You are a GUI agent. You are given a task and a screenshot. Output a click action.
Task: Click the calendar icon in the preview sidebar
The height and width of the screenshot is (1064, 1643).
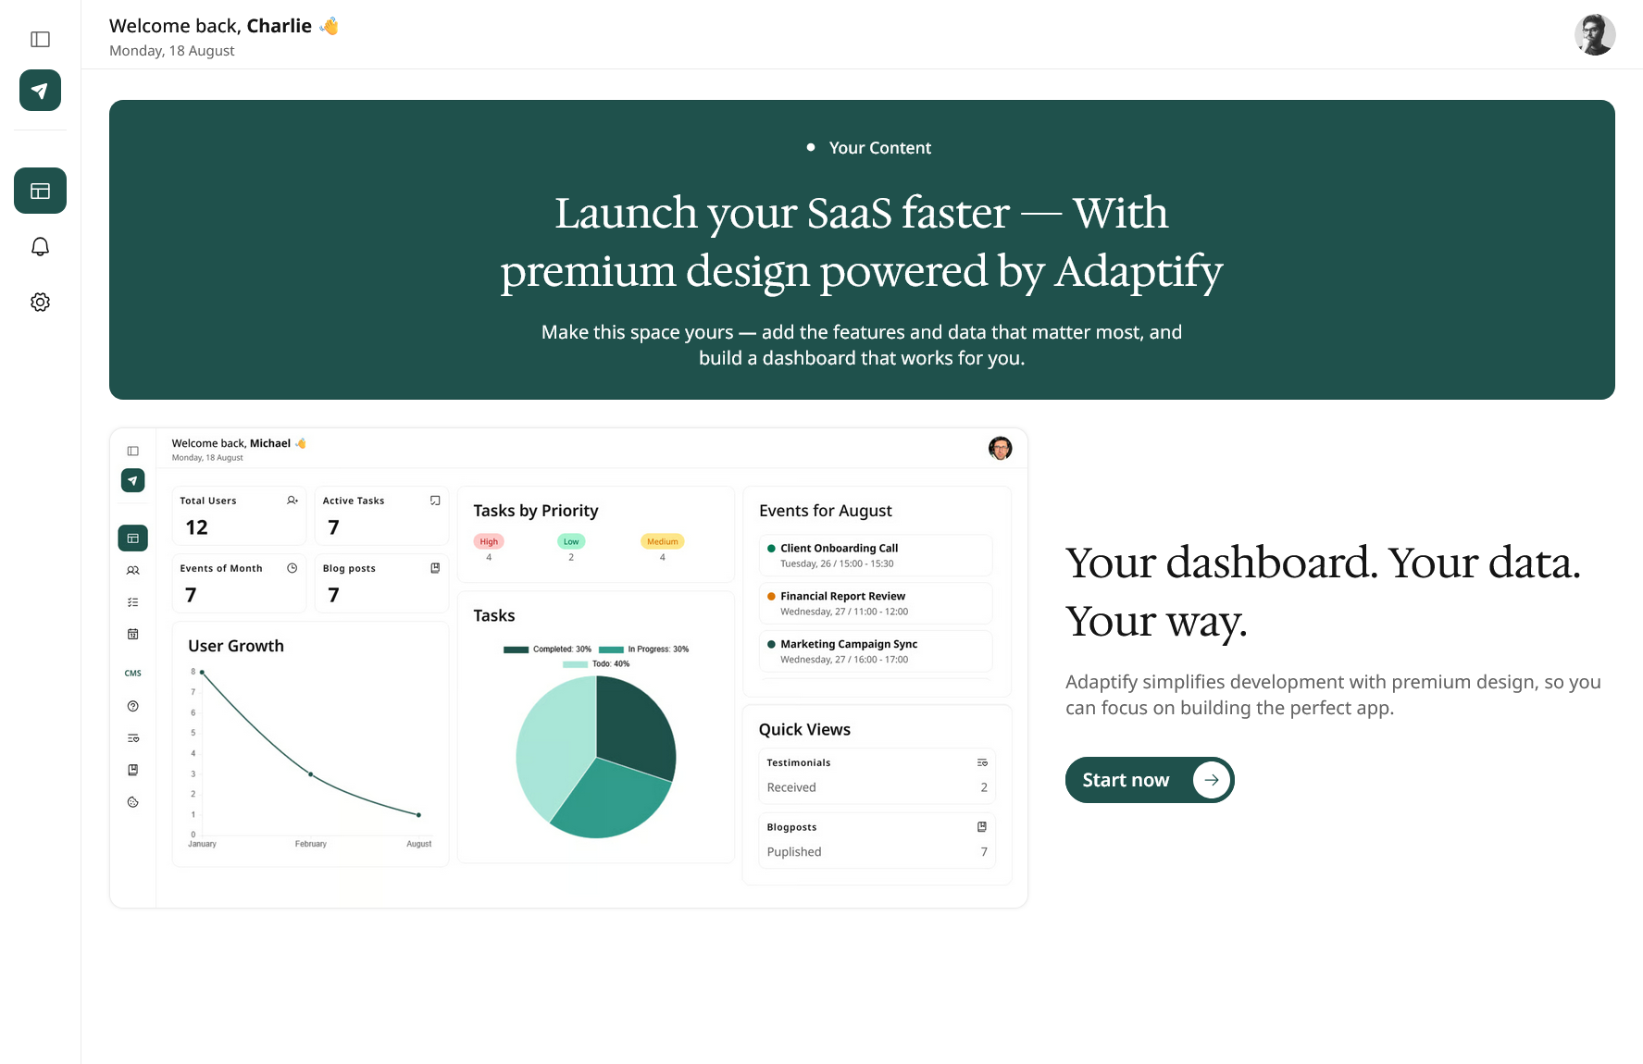point(133,634)
